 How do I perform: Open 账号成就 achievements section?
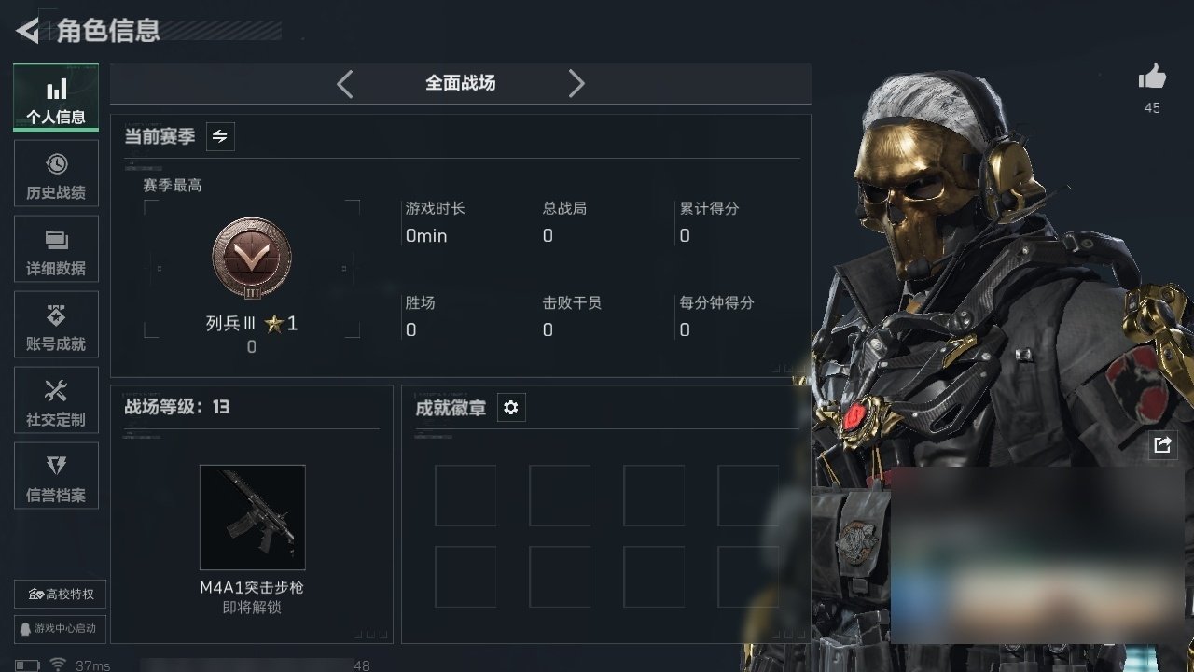56,325
